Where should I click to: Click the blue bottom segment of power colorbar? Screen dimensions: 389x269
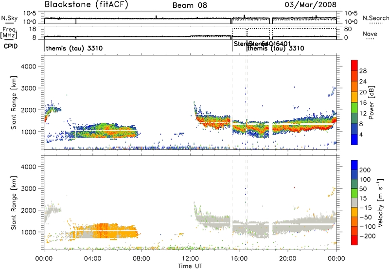354,139
